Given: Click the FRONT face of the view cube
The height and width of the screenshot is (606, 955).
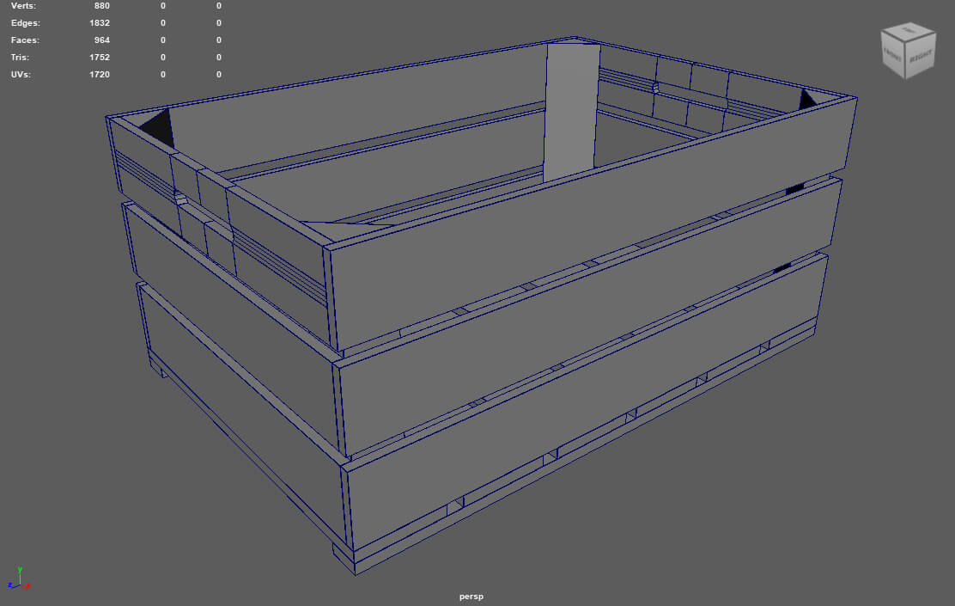Looking at the screenshot, I should (893, 55).
